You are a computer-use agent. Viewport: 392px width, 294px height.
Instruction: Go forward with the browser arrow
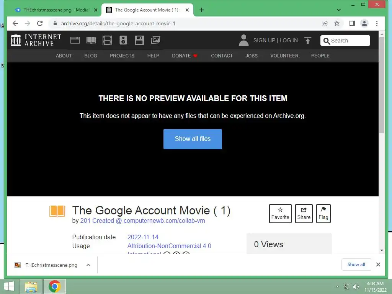click(x=28, y=23)
